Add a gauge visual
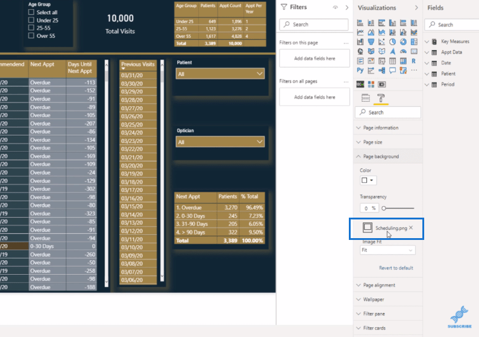The width and height of the screenshot is (479, 337). tap(403, 51)
